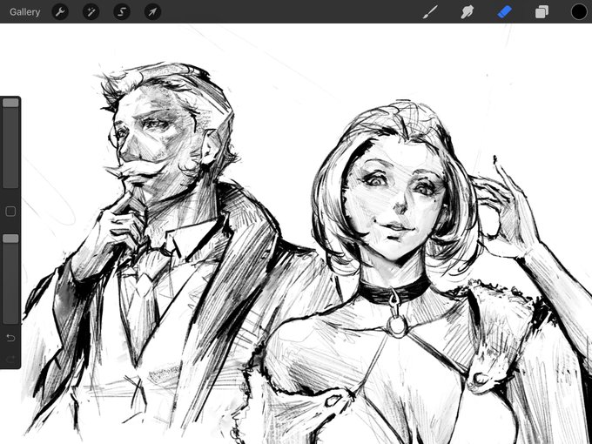Activate the Selection S-shaped tool
This screenshot has width=592, height=444.
coord(122,12)
